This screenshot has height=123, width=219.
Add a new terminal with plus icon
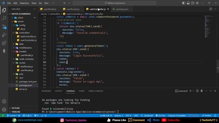(x=190, y=91)
